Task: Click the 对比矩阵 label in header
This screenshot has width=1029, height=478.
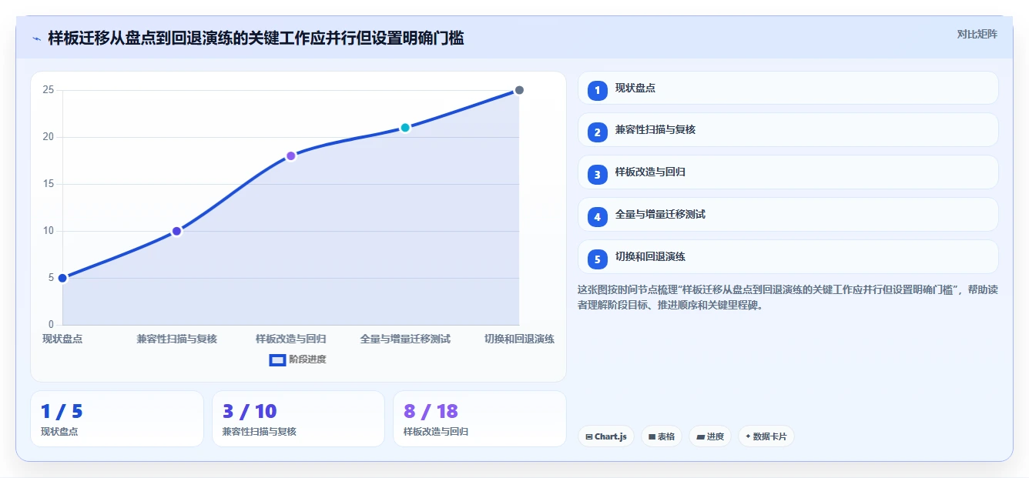Action: (x=977, y=34)
